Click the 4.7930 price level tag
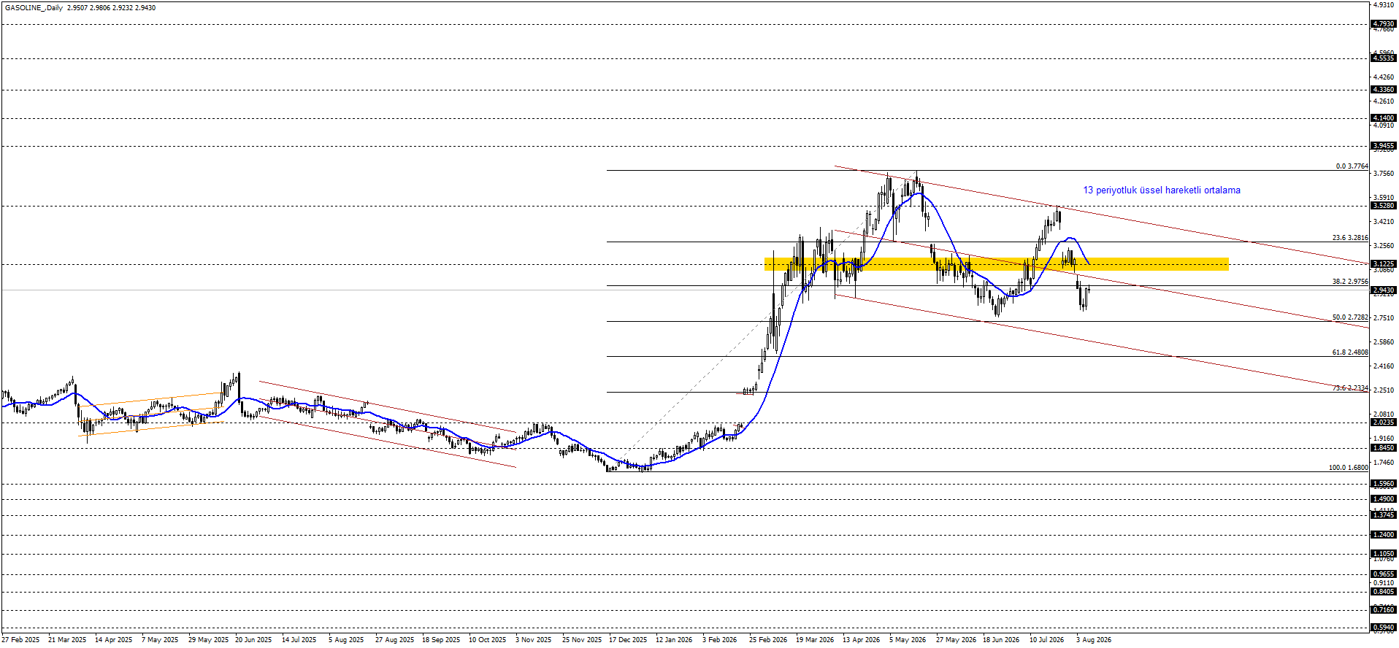This screenshot has height=648, width=1399. 1384,24
